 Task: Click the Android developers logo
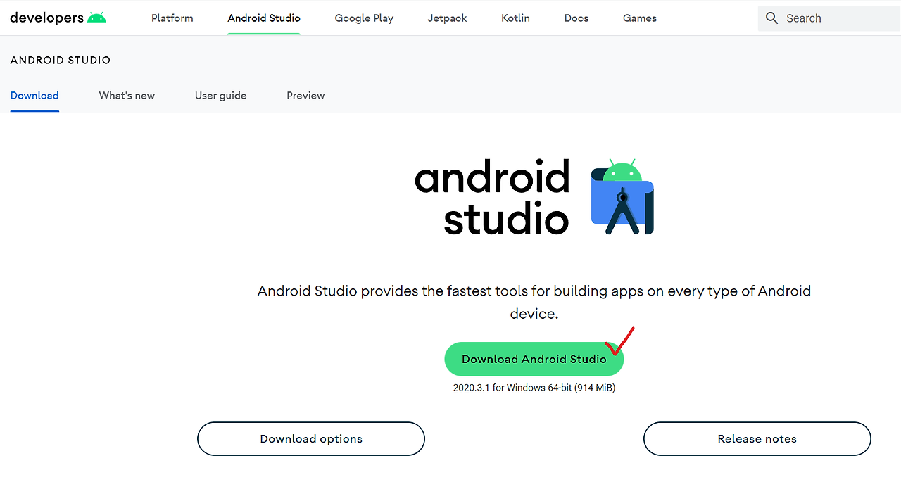click(x=58, y=18)
